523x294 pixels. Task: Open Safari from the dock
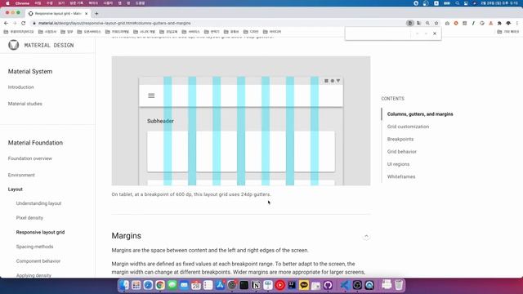pyautogui.click(x=148, y=285)
